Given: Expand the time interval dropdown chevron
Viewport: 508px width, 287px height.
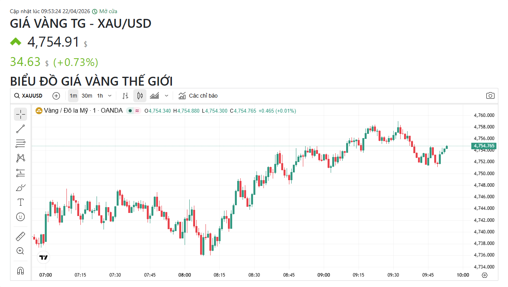Looking at the screenshot, I should (x=110, y=96).
